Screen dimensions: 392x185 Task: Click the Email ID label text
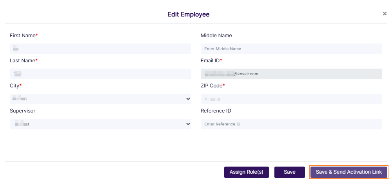click(x=210, y=61)
